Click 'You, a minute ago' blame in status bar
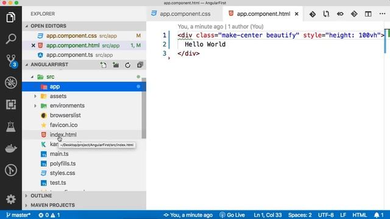Screen dimensions: 390x219 click(188, 215)
